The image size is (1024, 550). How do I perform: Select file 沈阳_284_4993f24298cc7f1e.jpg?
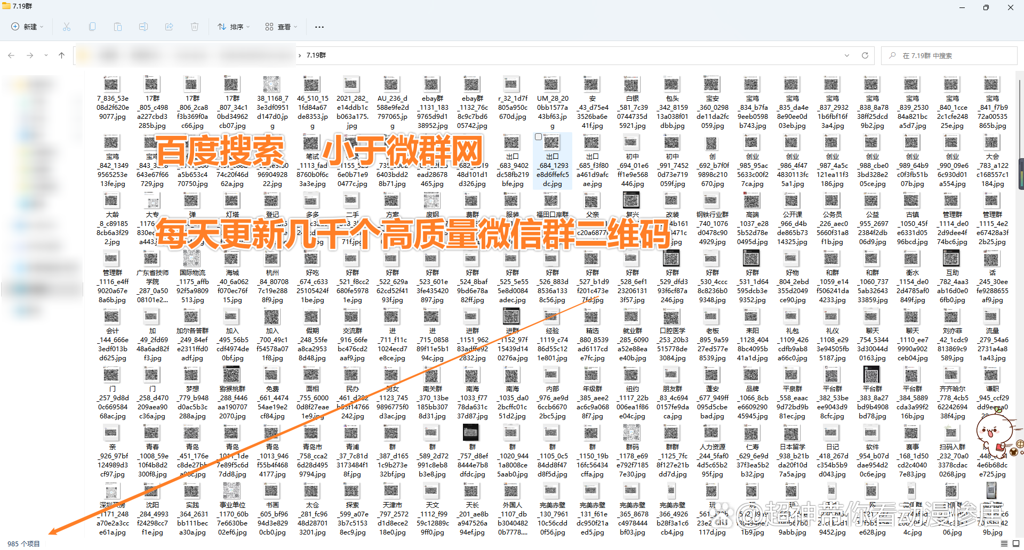click(x=153, y=509)
